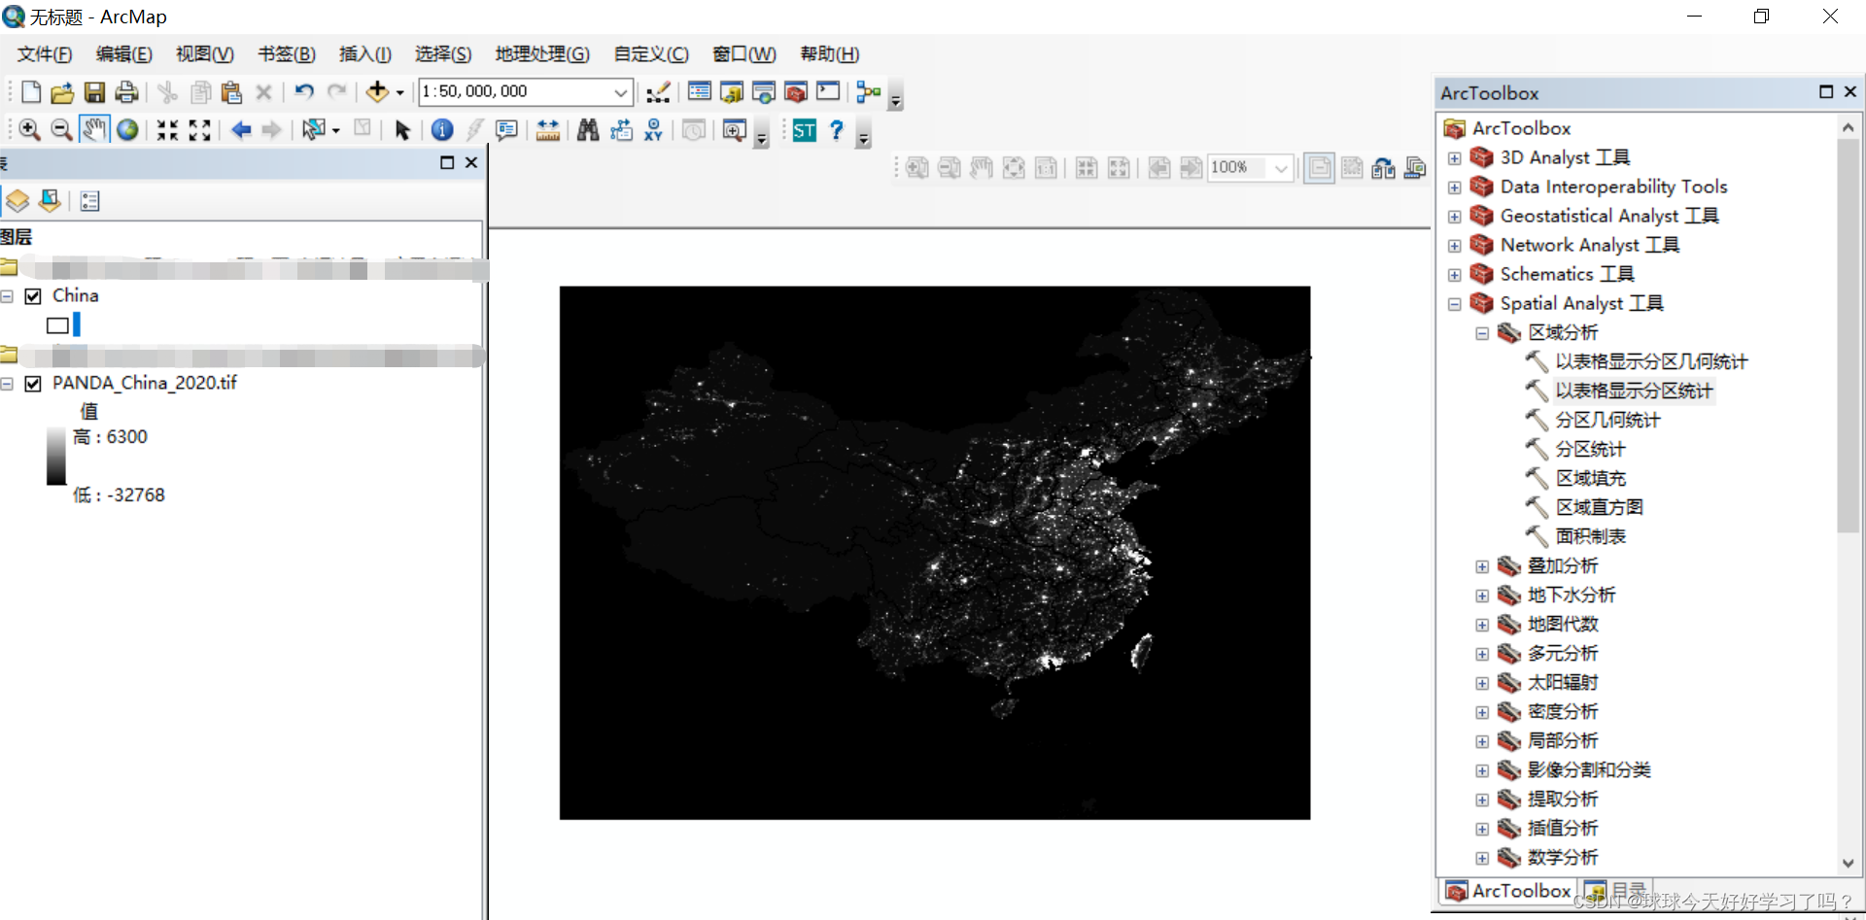Click the Fixed Zoom In icon

click(x=167, y=130)
